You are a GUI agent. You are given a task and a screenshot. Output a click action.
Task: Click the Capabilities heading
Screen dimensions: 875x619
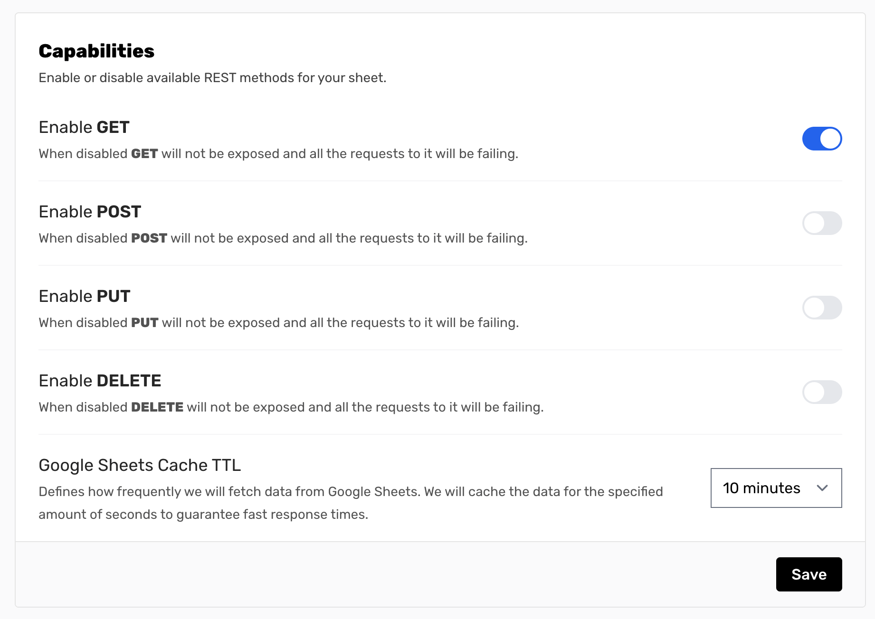pyautogui.click(x=96, y=51)
